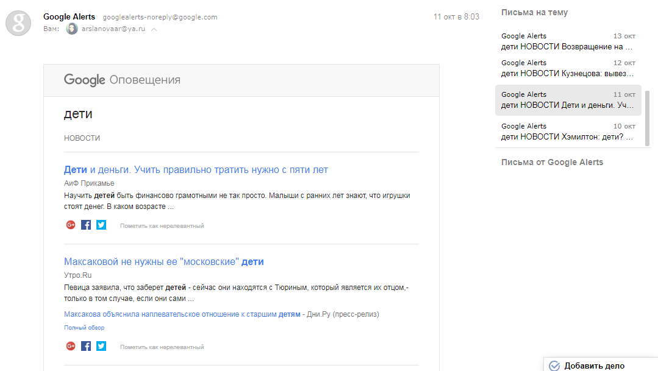Mark Максакова article as irrelevant

[162, 347]
